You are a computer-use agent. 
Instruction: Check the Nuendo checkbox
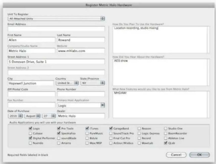30,143
